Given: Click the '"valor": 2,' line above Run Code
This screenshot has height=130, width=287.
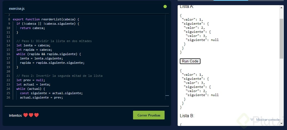Looking at the screenshot, I should (194, 28).
